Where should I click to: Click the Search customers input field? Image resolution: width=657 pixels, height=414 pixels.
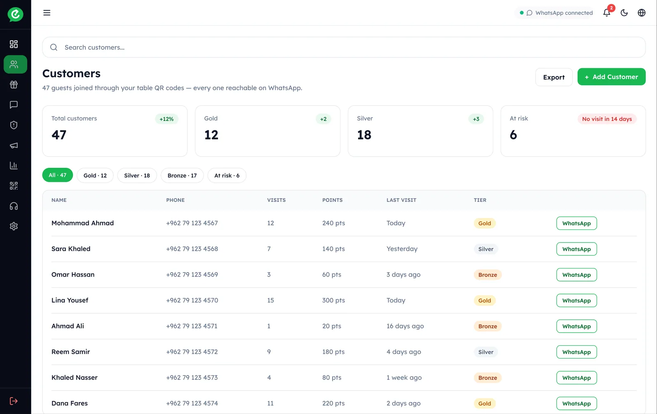pyautogui.click(x=344, y=47)
